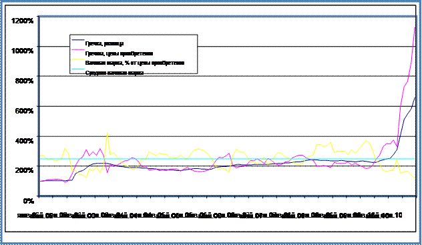
Task: Click the 400% y-axis label
Action: point(24,140)
